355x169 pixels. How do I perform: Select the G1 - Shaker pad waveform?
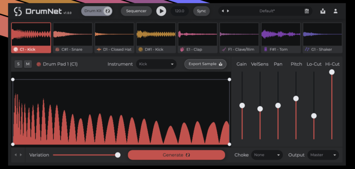323,34
